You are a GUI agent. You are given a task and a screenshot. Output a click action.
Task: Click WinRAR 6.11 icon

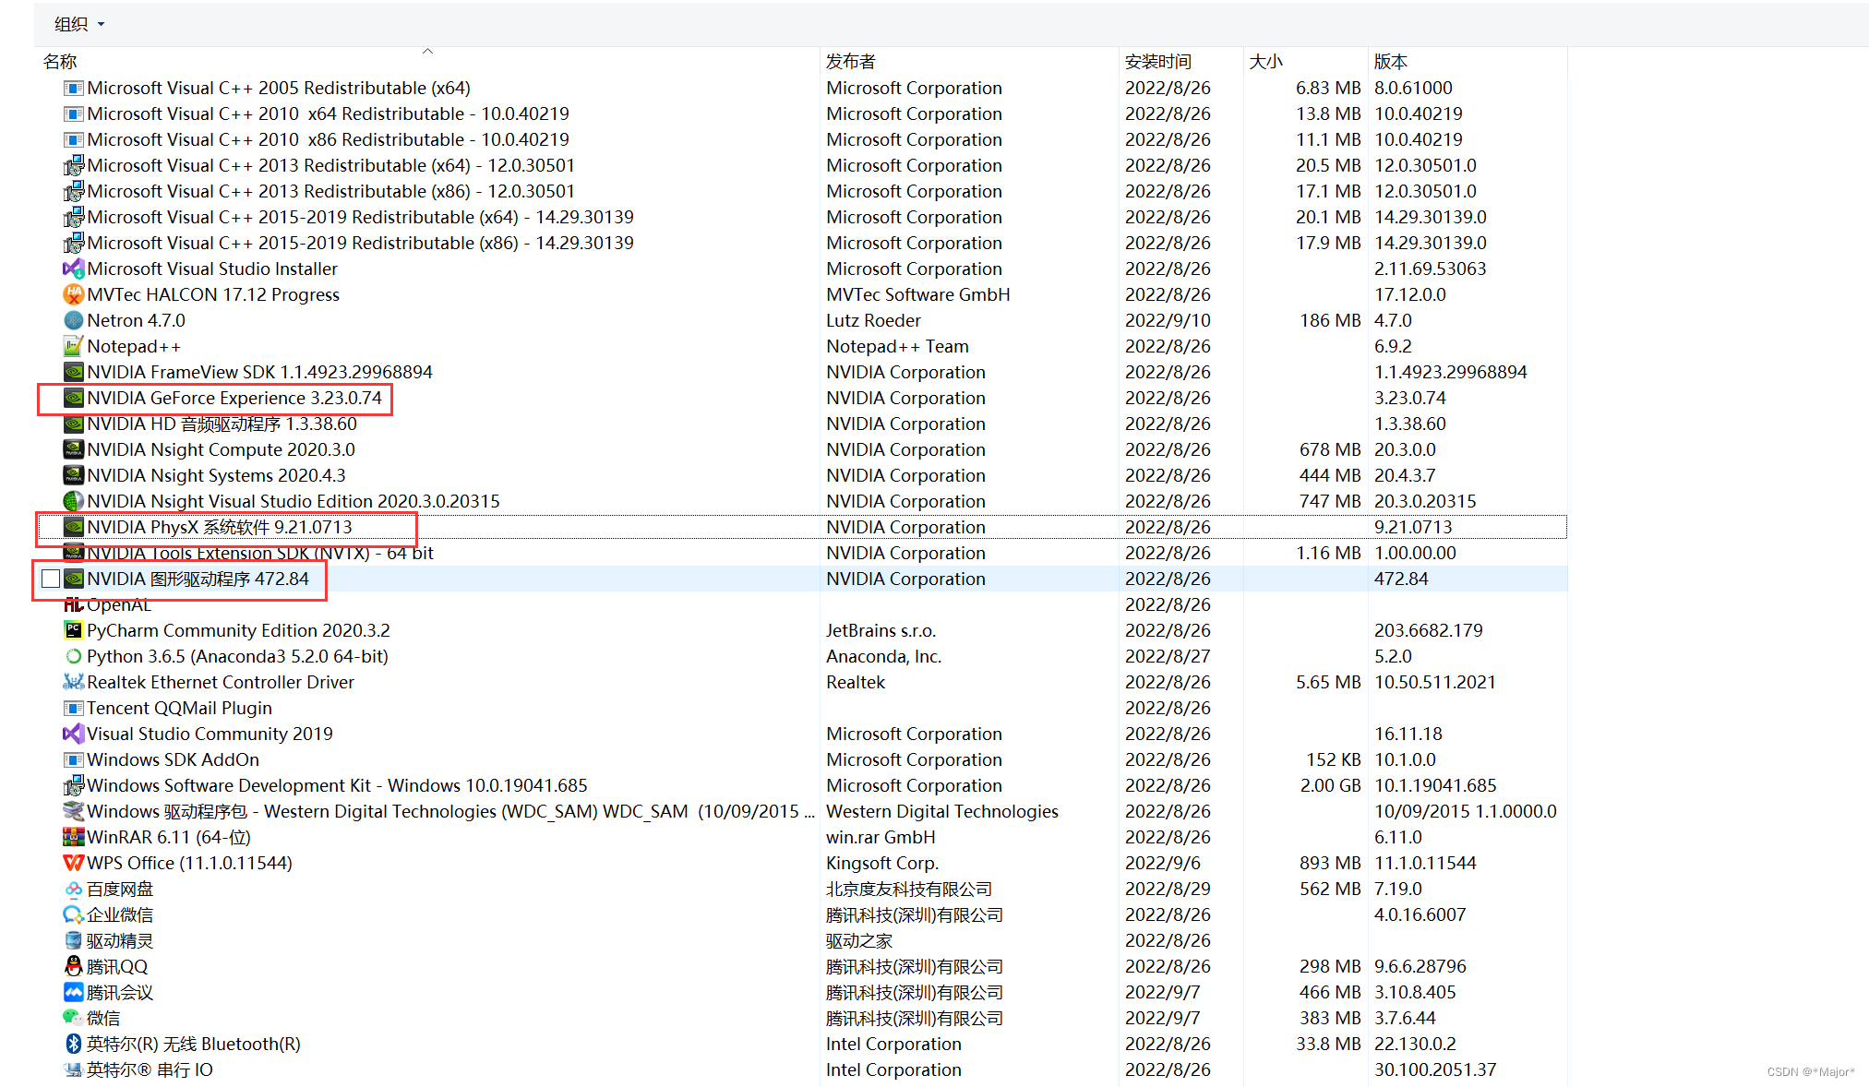(73, 837)
